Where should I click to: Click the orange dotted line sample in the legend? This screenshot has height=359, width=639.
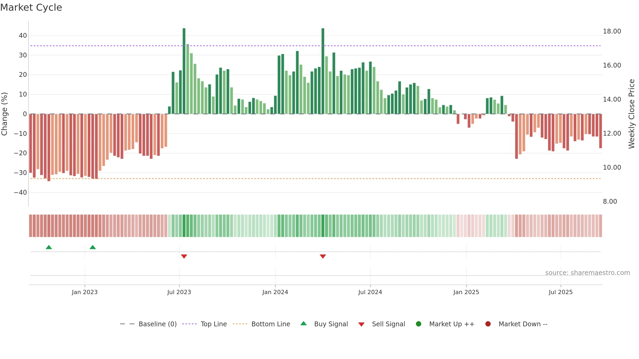(x=240, y=324)
